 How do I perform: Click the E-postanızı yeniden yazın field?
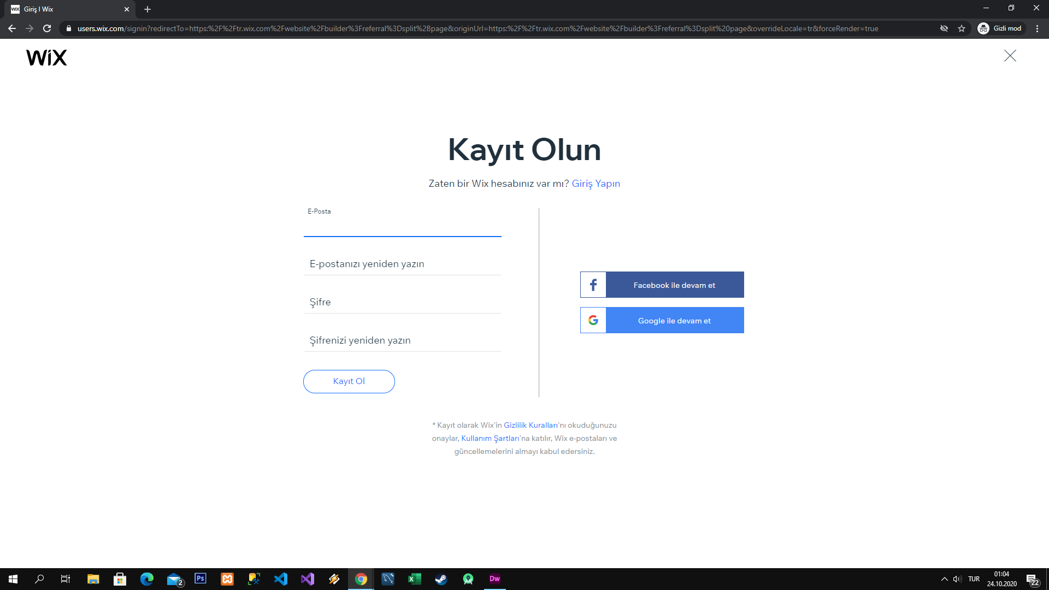(403, 264)
